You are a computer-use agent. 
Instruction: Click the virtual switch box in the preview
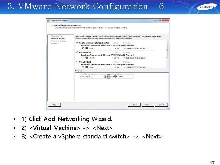click(x=108, y=76)
